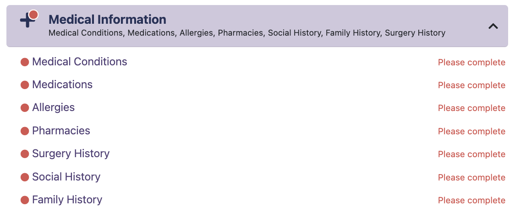This screenshot has width=515, height=212.
Task: Open the Medications section
Action: (62, 85)
